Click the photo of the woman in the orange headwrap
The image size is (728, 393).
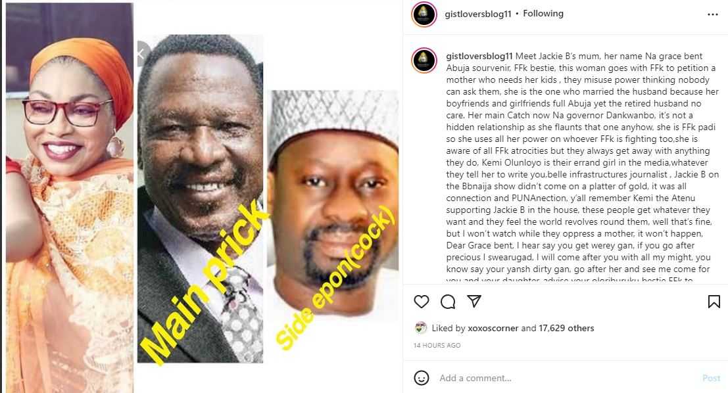[69, 197]
